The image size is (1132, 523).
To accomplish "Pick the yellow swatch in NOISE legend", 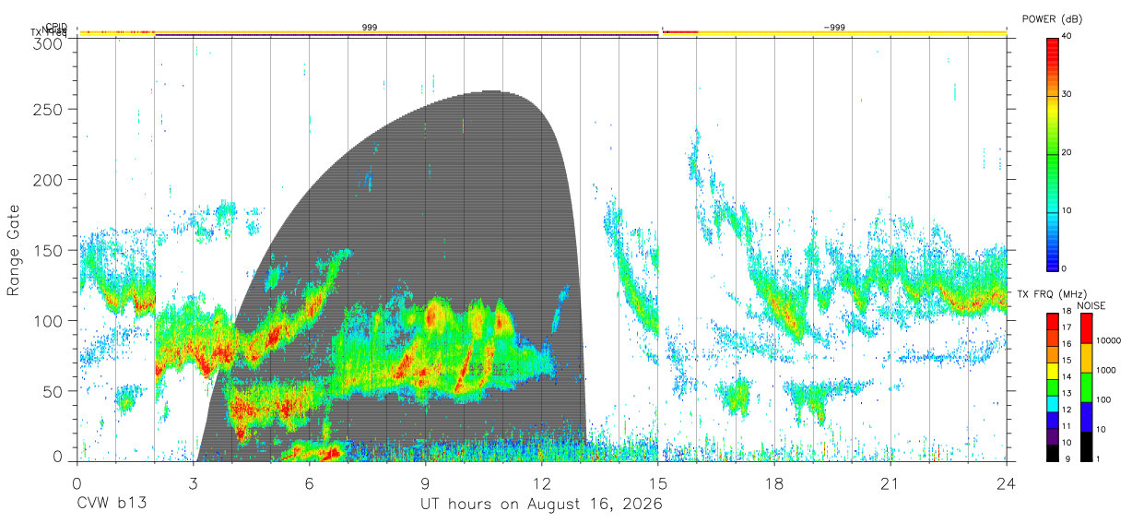I will click(1085, 358).
